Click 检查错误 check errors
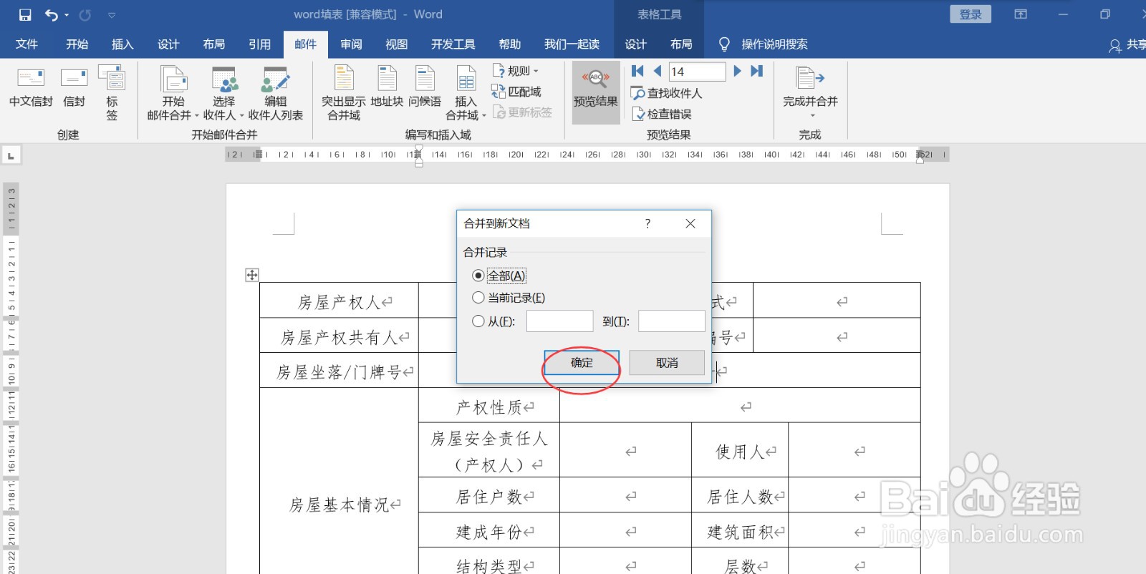 662,114
